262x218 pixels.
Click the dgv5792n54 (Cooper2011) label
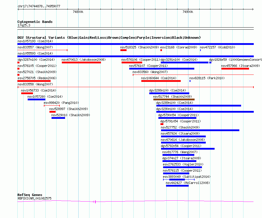click(x=181, y=146)
